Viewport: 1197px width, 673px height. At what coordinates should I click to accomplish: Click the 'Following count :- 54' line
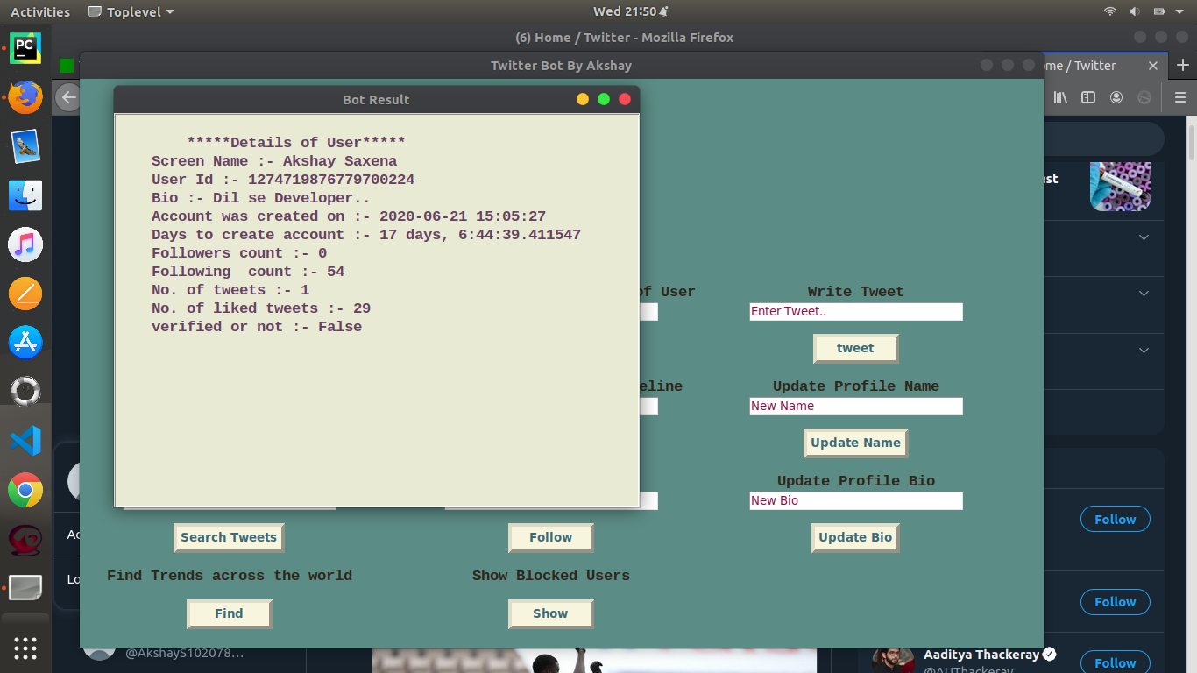point(248,272)
